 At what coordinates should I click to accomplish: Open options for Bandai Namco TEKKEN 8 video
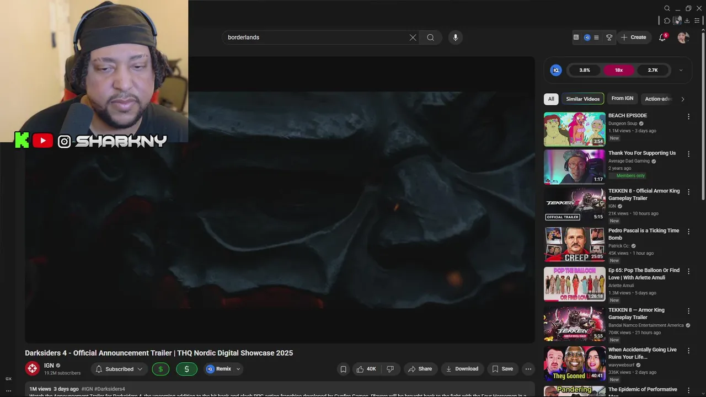pos(688,310)
